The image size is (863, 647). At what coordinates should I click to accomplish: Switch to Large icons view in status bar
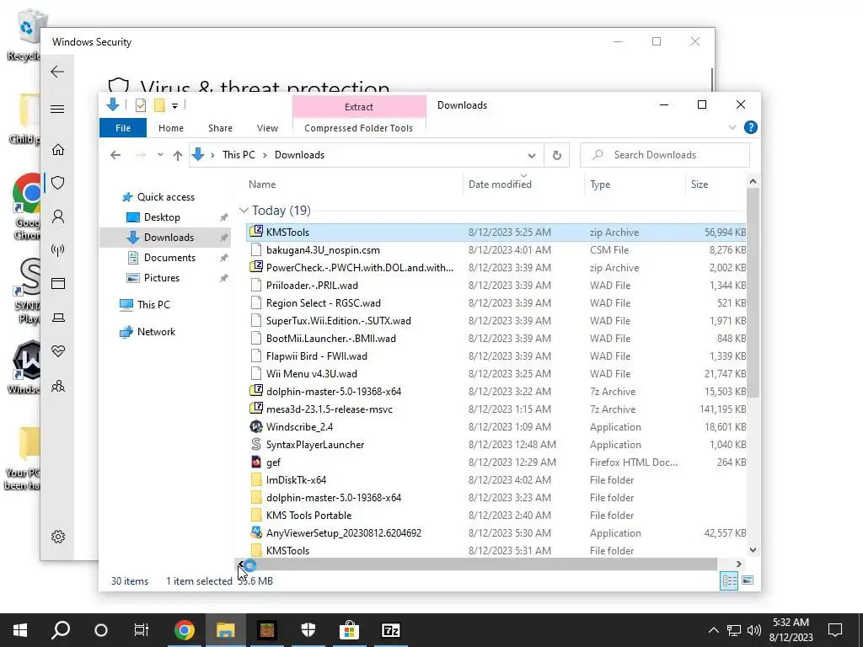click(x=748, y=580)
